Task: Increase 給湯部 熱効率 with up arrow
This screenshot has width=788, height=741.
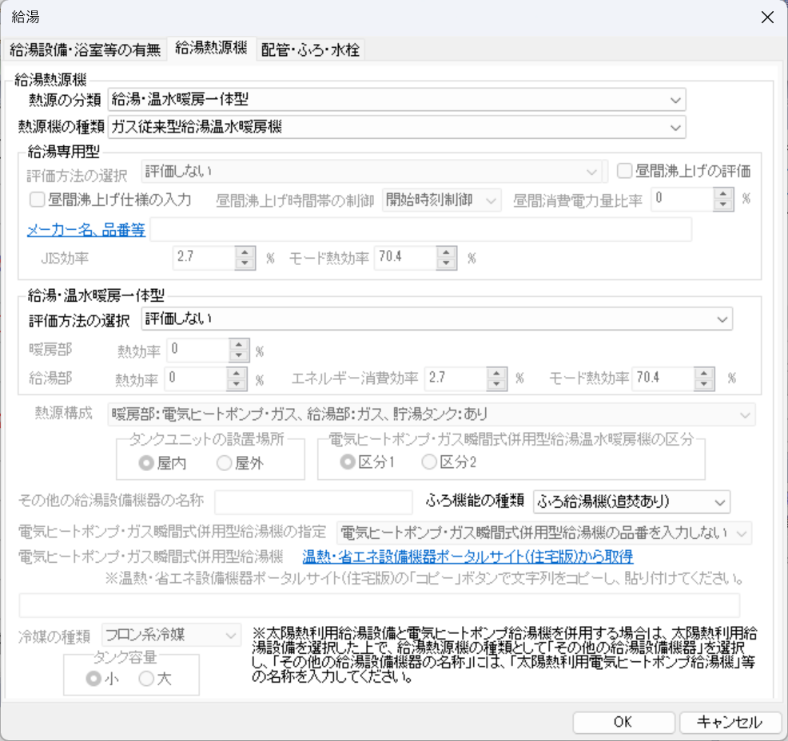Action: [237, 374]
